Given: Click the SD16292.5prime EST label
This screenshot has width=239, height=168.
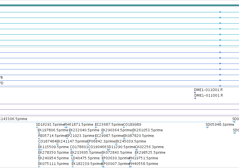Looking at the screenshot, I should pyautogui.click(x=50, y=125).
